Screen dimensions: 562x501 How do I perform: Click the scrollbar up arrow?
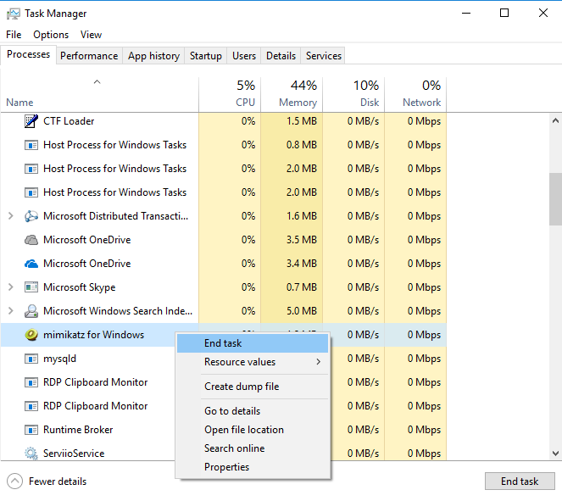(x=555, y=120)
